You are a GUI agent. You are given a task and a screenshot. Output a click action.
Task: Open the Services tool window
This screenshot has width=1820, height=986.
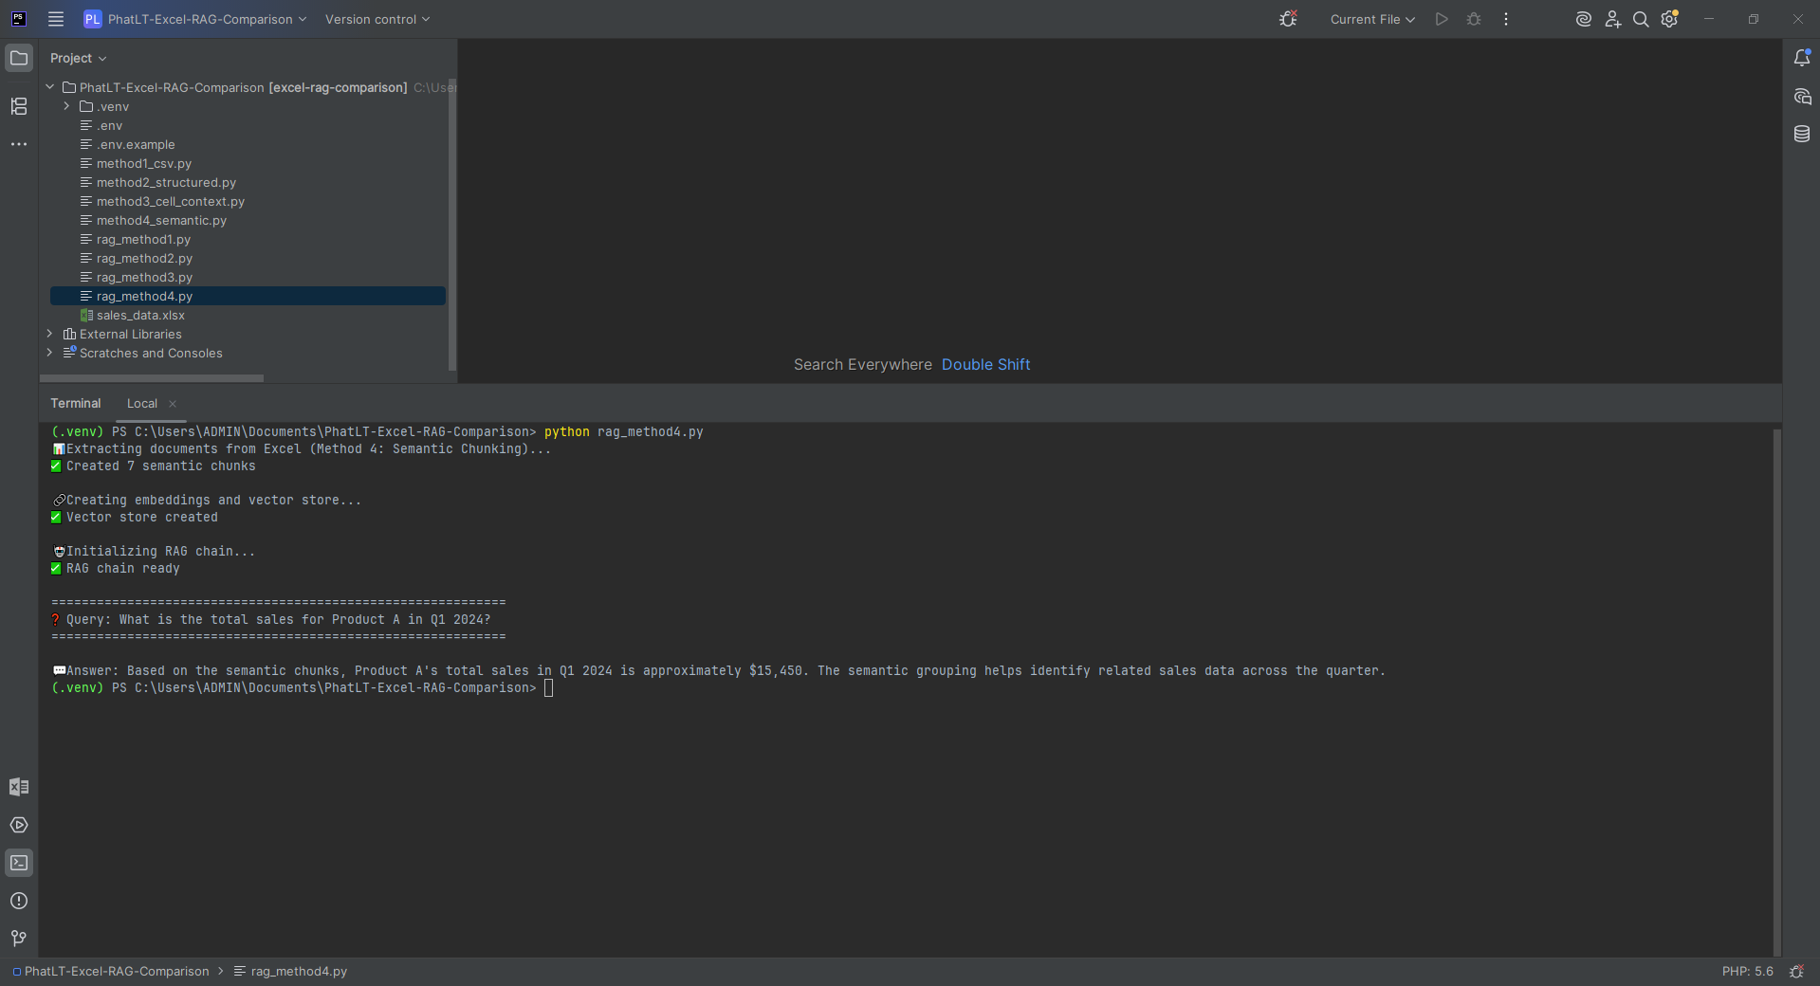click(19, 825)
